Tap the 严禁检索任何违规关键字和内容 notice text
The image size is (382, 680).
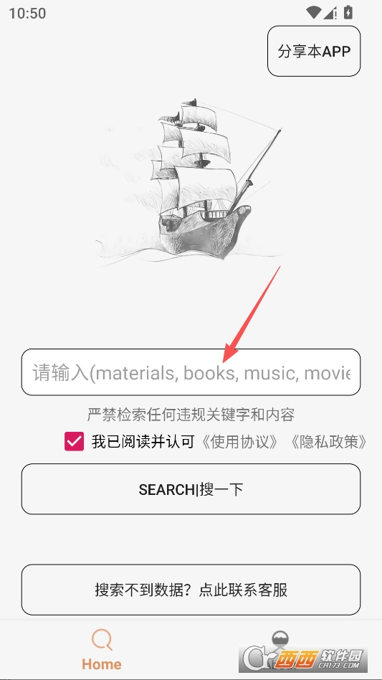pos(191,415)
